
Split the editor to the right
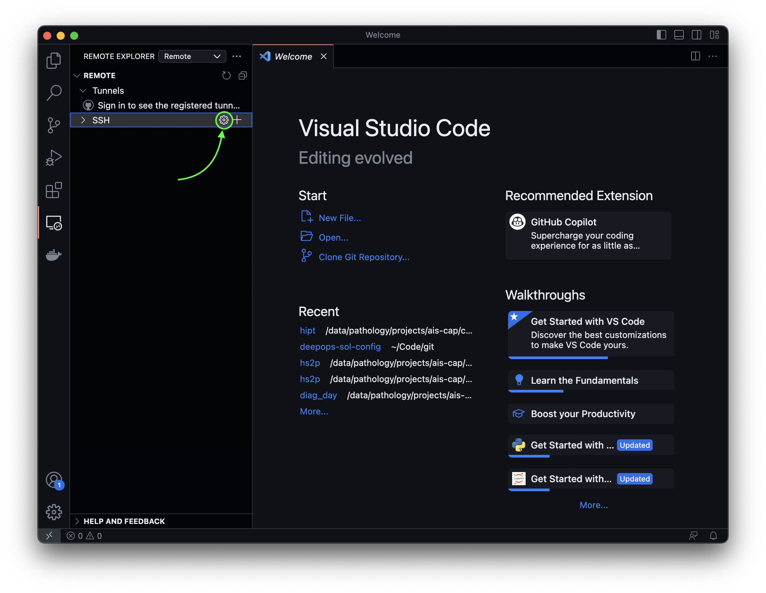pyautogui.click(x=696, y=56)
